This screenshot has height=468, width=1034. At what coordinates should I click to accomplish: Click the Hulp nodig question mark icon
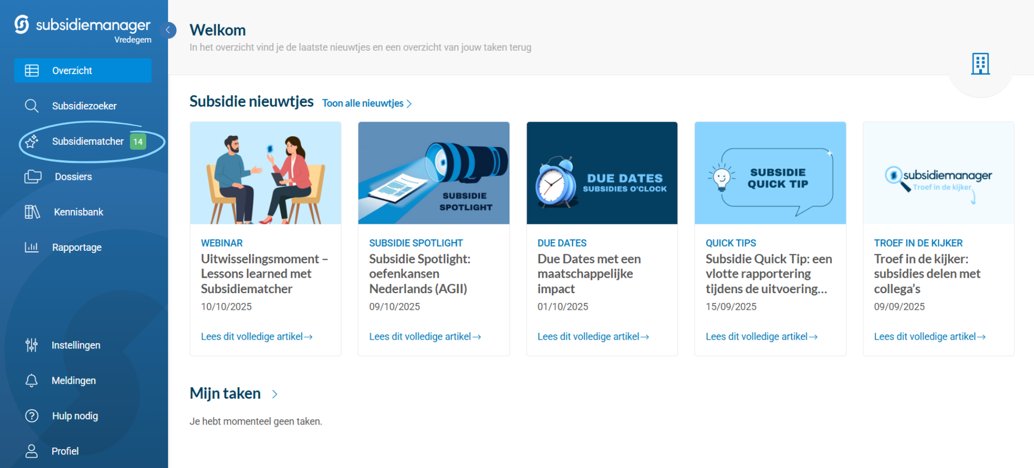32,416
